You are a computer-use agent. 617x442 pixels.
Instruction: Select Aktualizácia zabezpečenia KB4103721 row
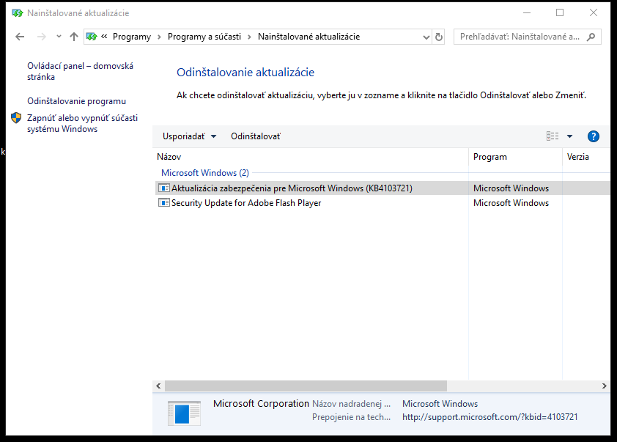(x=383, y=188)
